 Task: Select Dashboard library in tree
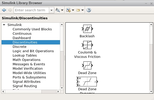[22, 38]
